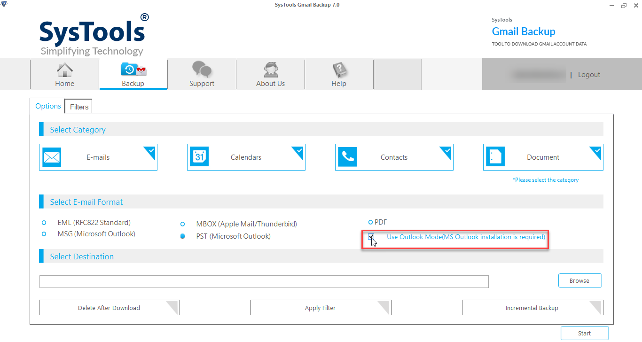Click the Logout link
The image size is (642, 342).
click(589, 75)
